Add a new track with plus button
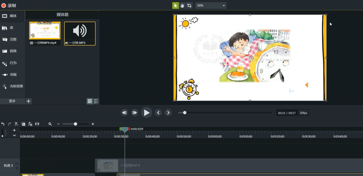Screen dimensions: 363x176 14,130
